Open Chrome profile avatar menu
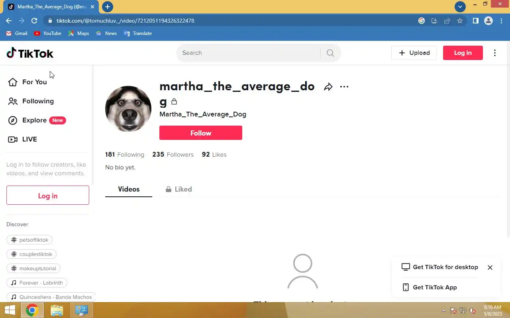The image size is (510, 318). (x=488, y=21)
